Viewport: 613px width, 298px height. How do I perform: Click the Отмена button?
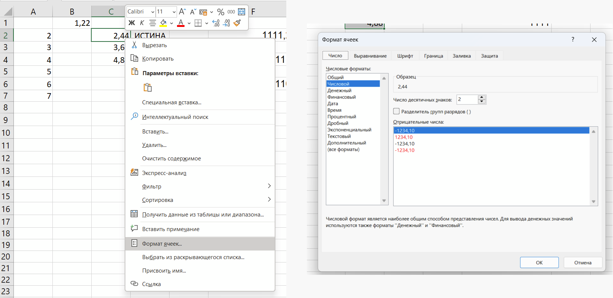click(583, 262)
